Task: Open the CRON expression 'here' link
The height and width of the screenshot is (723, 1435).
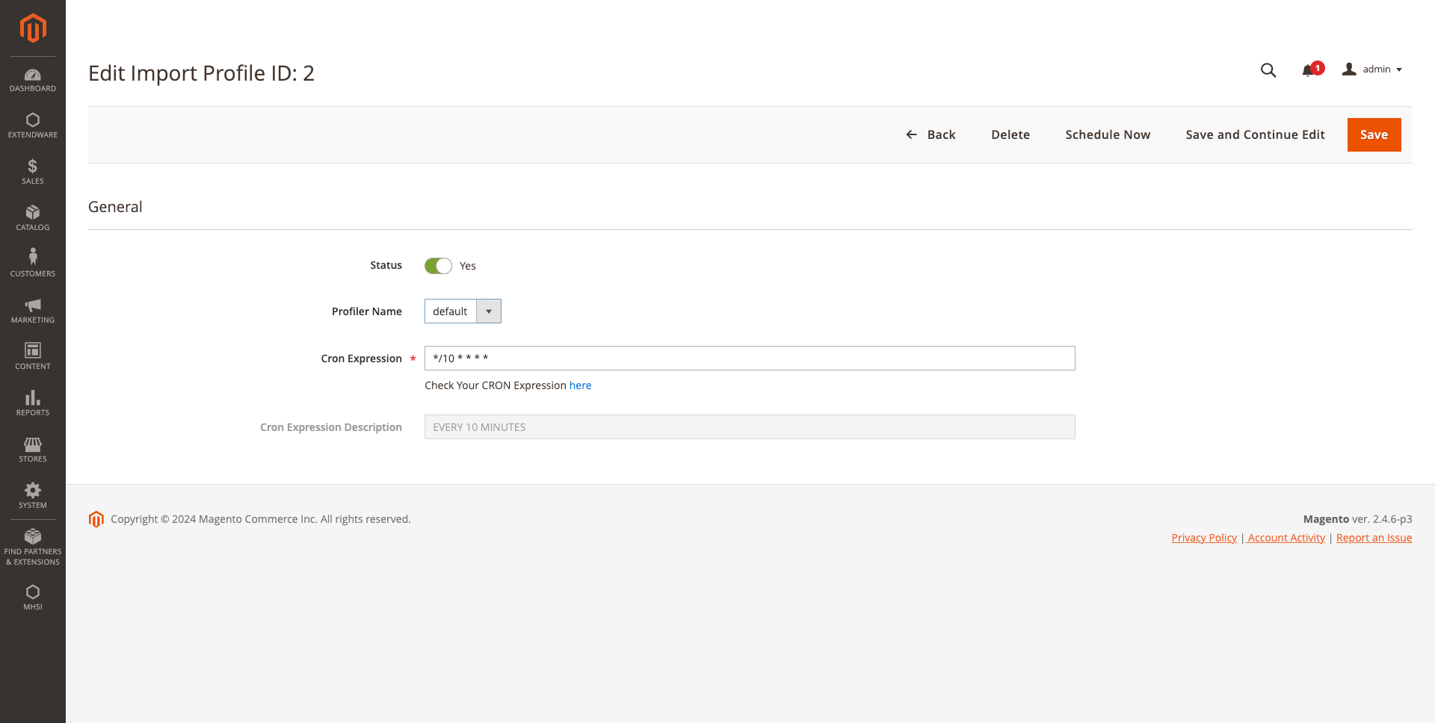Action: pos(580,385)
